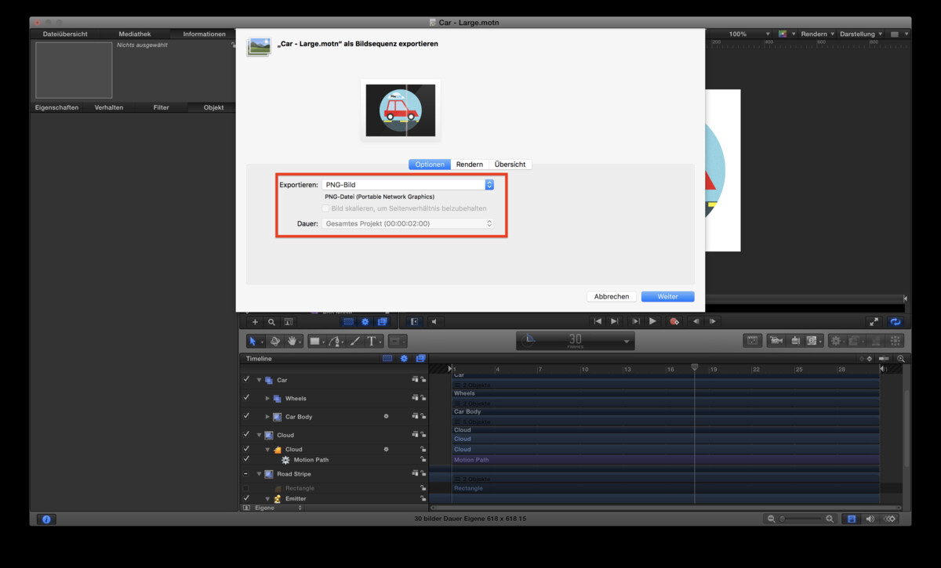Activate the Pinsel (paintbrush) tool

(x=353, y=341)
